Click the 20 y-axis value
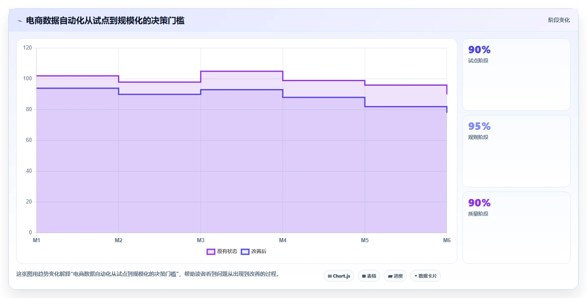 click(x=29, y=202)
